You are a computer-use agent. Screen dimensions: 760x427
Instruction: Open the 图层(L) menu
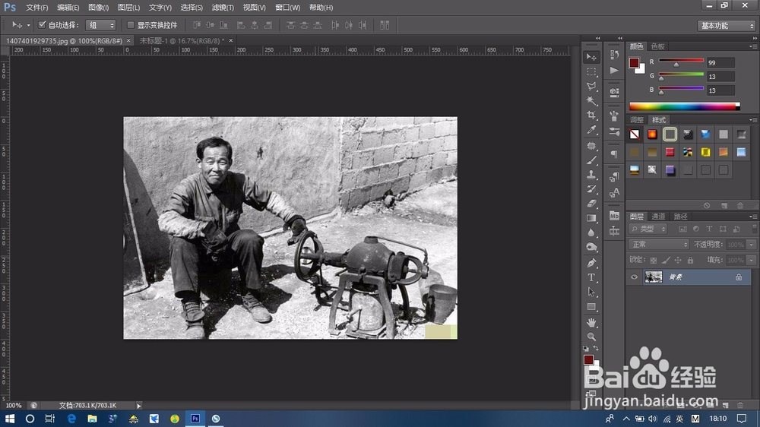(129, 8)
